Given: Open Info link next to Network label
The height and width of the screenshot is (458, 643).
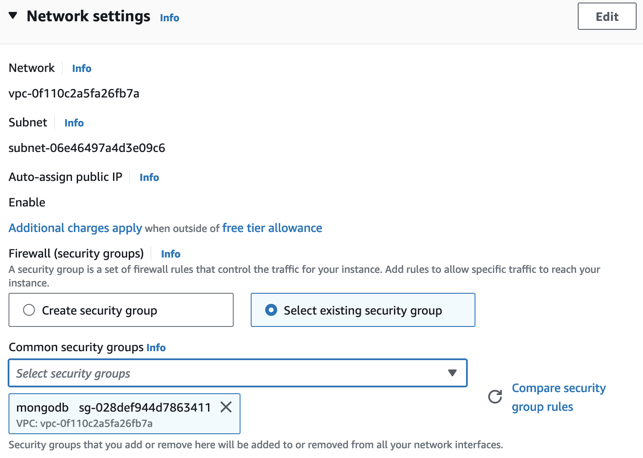Looking at the screenshot, I should point(81,69).
